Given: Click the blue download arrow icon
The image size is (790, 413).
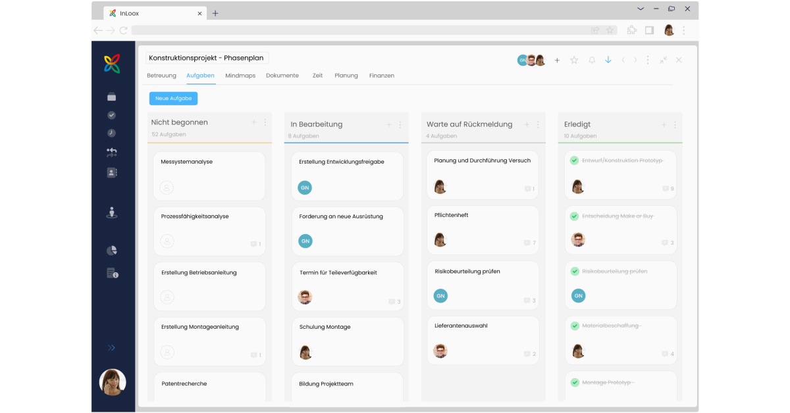Looking at the screenshot, I should coord(608,60).
